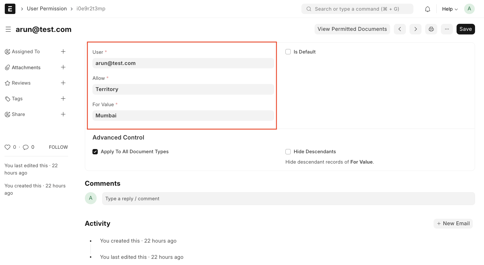Click View Permitted Documents button

352,29
